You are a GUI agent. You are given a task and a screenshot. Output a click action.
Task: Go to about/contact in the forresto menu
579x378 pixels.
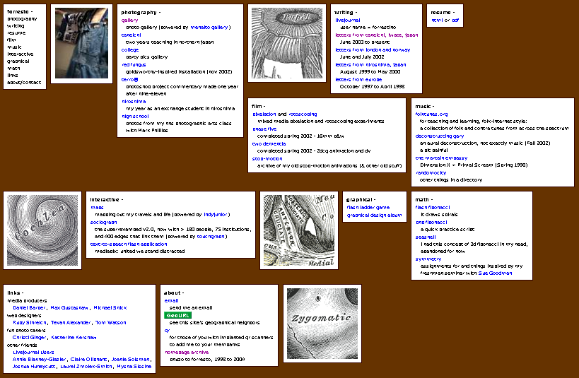click(24, 83)
